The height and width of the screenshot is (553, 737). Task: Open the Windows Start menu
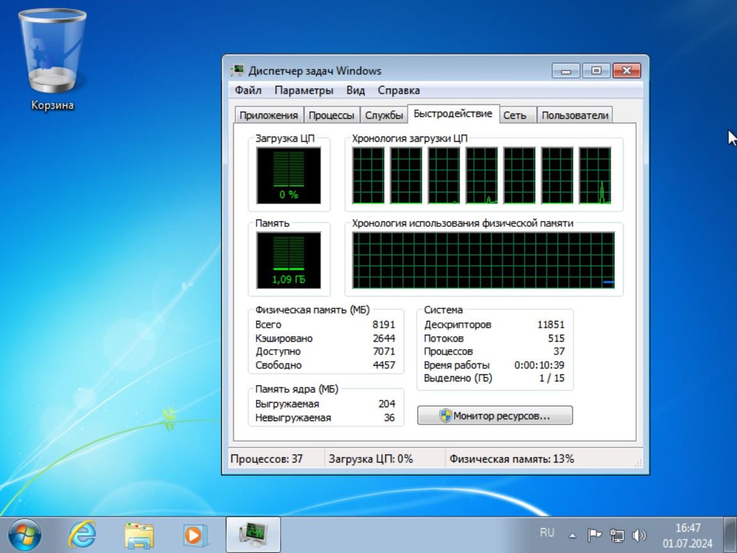24,532
